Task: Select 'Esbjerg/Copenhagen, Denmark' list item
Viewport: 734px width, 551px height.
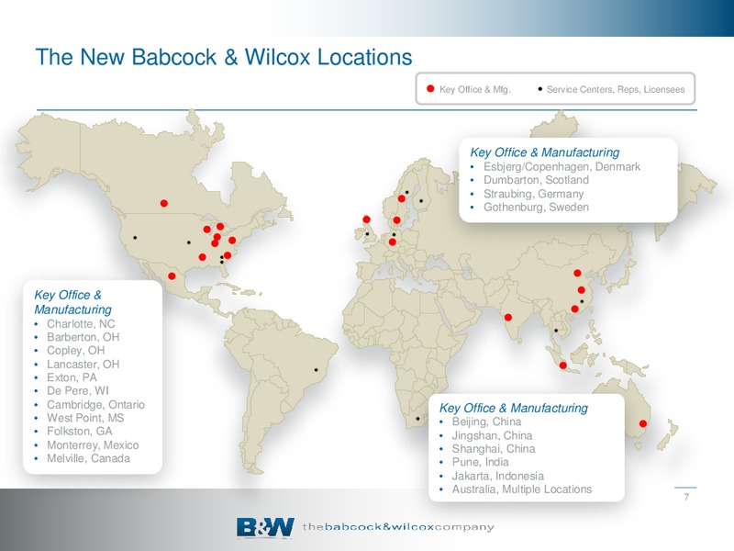Action: (x=562, y=167)
